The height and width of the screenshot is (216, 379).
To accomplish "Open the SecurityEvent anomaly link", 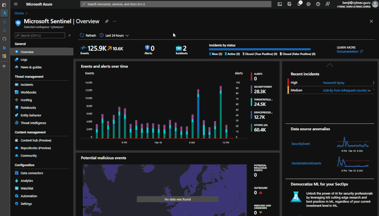I will (x=300, y=144).
